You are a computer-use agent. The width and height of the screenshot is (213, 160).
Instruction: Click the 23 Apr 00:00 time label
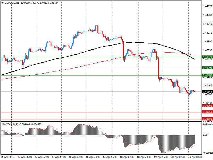tap(195, 157)
